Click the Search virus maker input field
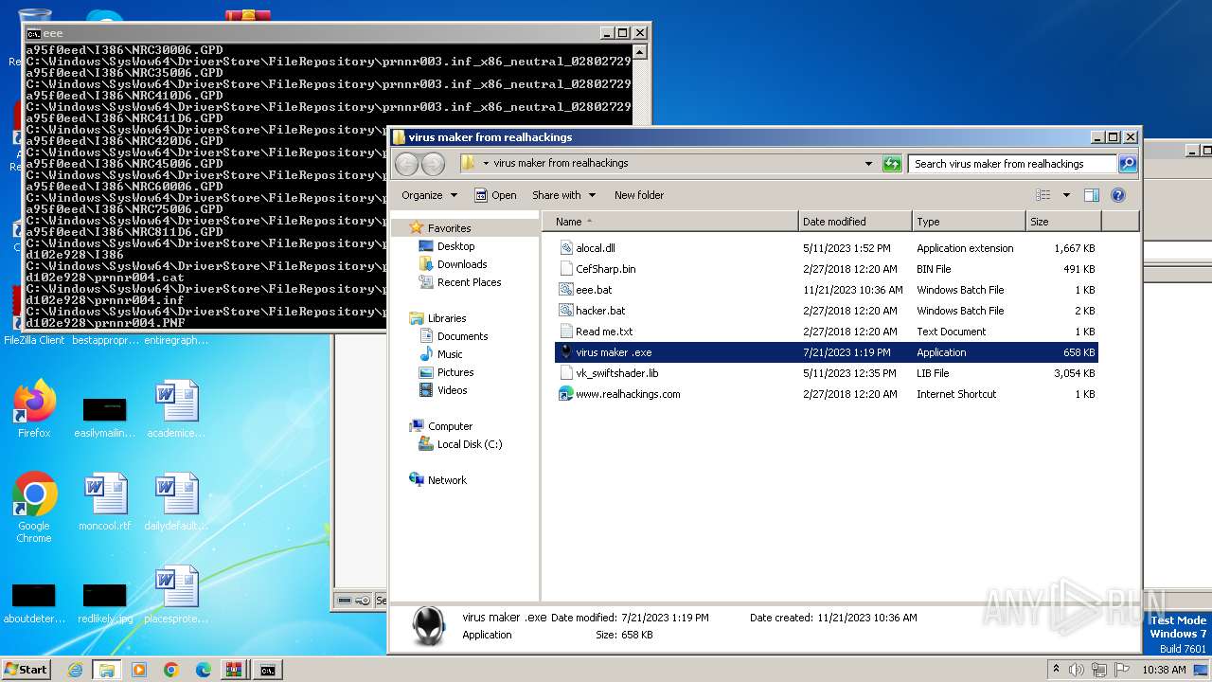Screen dimensions: 1212x682 tap(1011, 164)
